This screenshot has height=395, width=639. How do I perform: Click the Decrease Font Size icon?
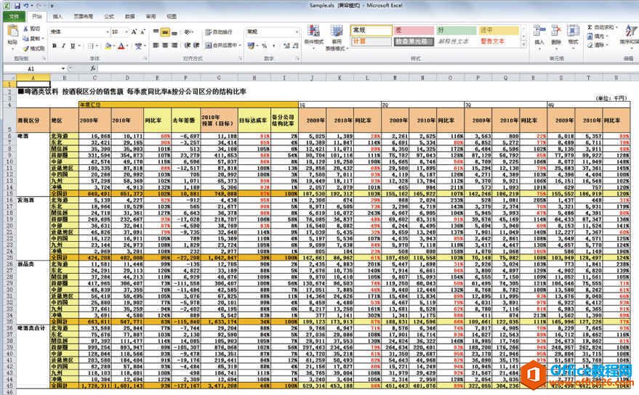142,32
